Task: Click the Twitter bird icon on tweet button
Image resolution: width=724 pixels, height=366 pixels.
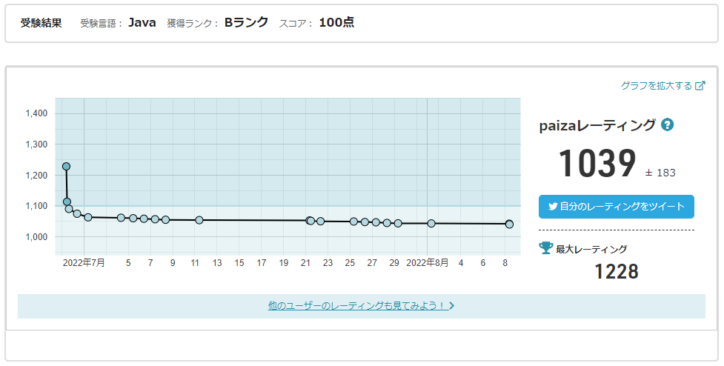Action: tap(553, 207)
